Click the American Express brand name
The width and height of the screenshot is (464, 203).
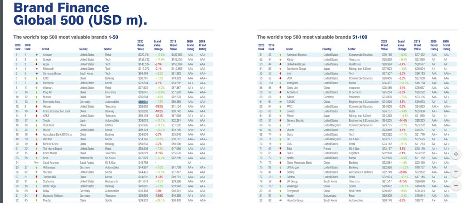click(x=297, y=55)
